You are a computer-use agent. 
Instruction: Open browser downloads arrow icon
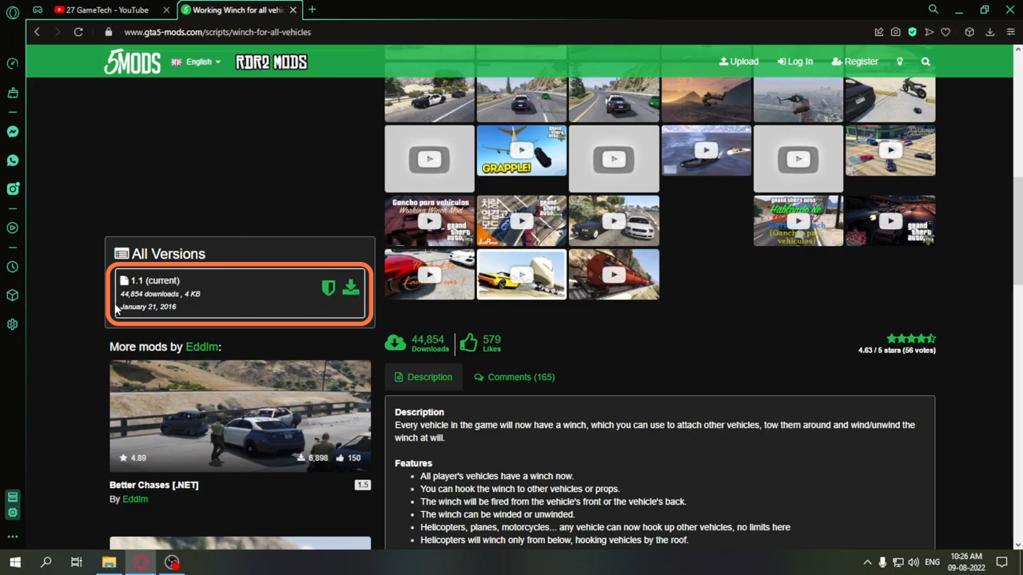(x=989, y=32)
